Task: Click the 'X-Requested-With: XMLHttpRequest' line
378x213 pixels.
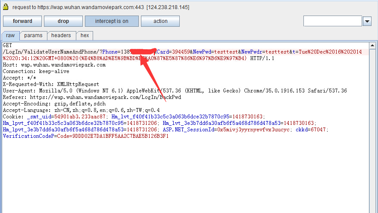Action: (x=51, y=84)
